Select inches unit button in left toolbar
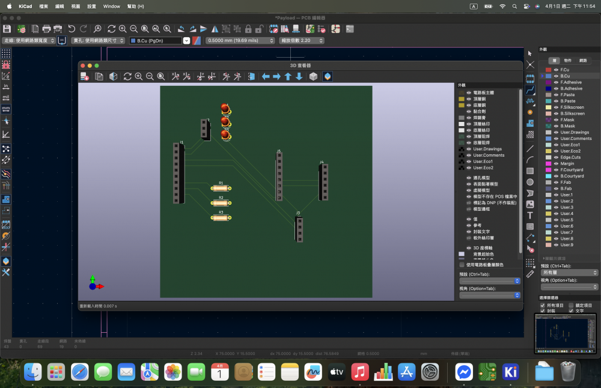Screen dimensions: 601x388 [x=6, y=86]
